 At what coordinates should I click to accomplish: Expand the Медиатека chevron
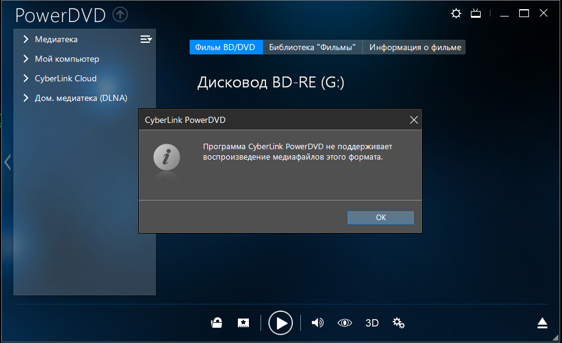(x=26, y=39)
